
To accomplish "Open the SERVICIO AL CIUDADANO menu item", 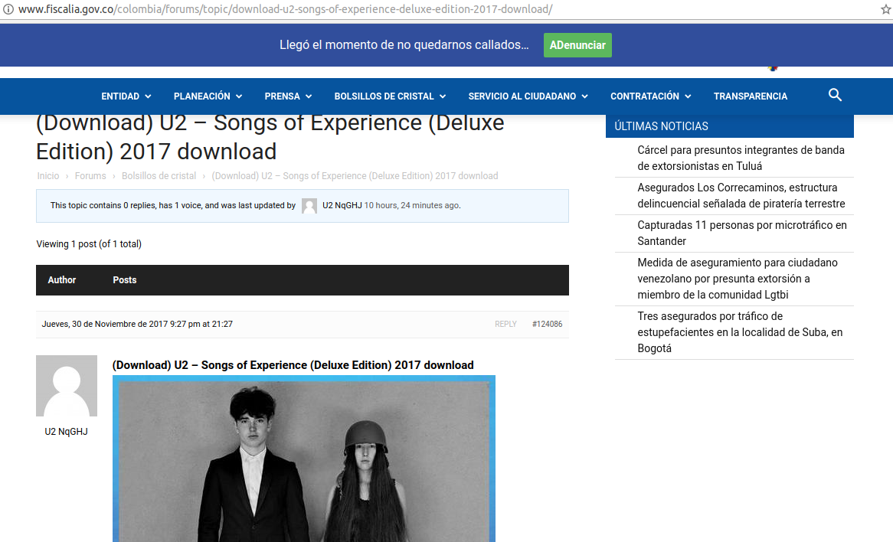I will click(522, 96).
